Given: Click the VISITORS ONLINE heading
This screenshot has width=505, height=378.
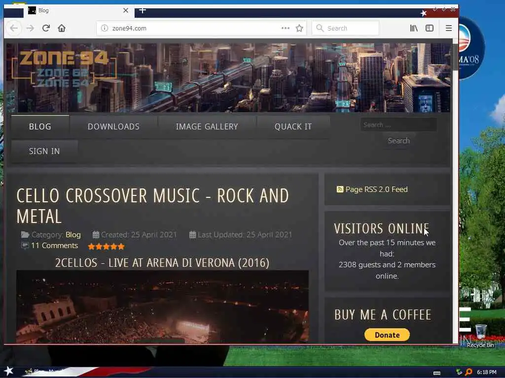Looking at the screenshot, I should pos(382,228).
